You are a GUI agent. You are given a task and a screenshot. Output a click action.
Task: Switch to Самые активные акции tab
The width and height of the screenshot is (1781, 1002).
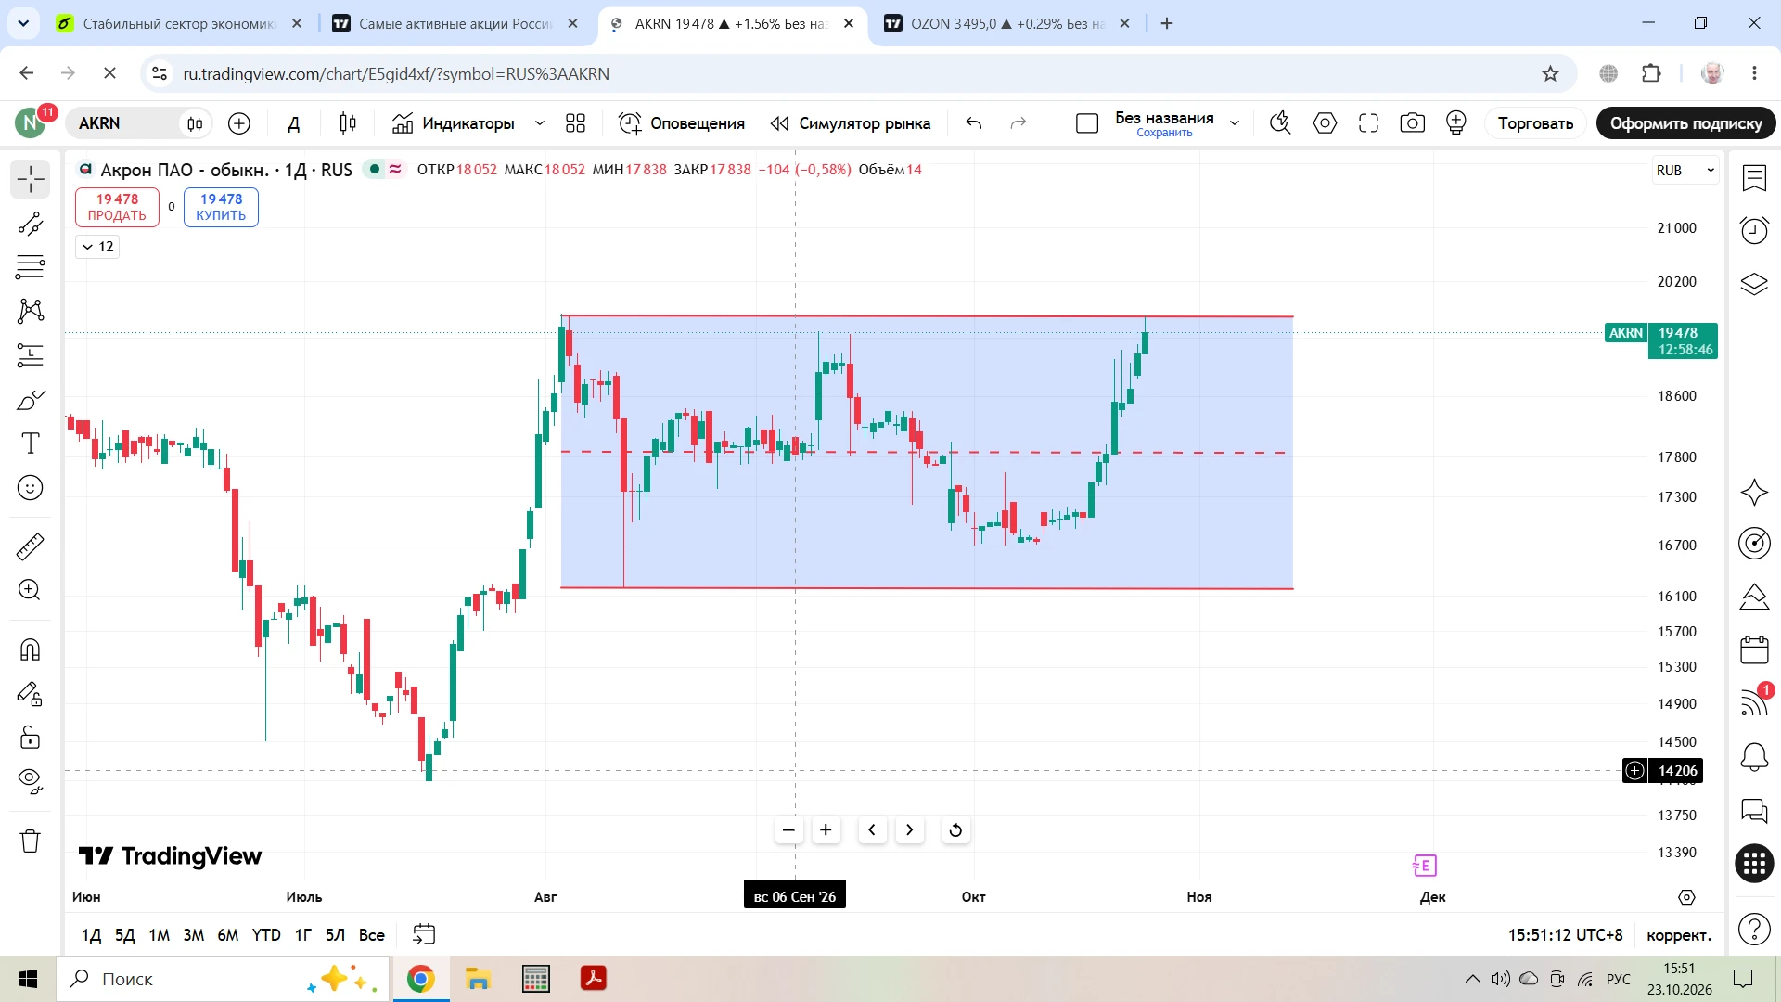[x=456, y=24]
